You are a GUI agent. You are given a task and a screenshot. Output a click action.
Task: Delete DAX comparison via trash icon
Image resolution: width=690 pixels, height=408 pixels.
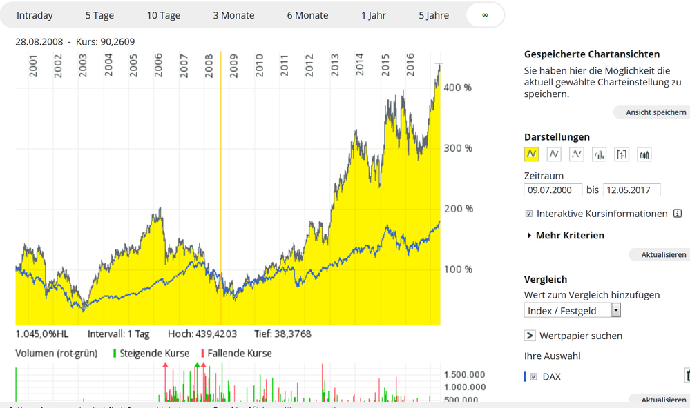tap(687, 376)
